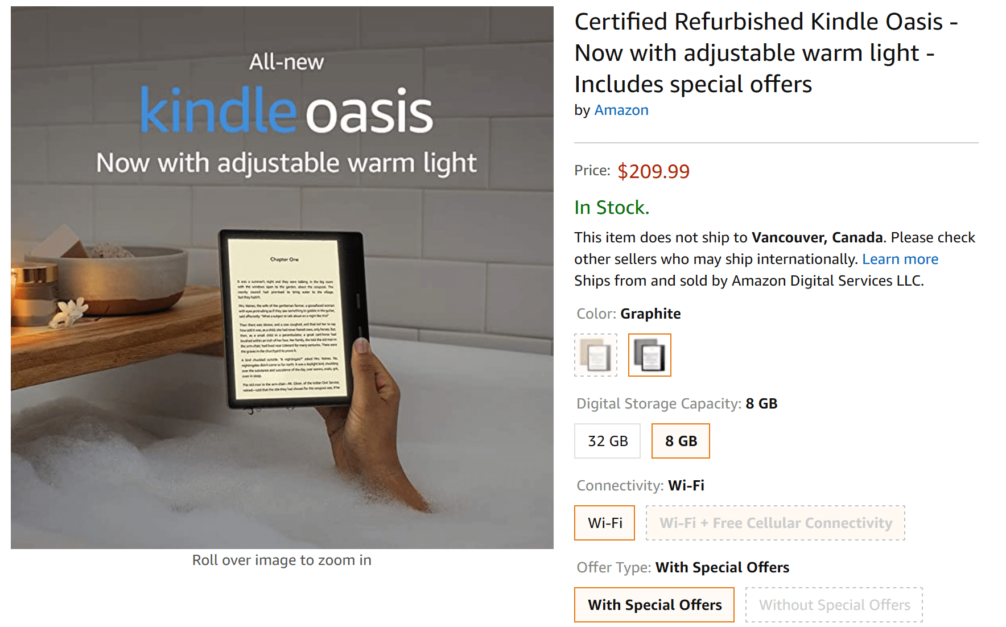Click the Certified Refurbished Kindle Oasis title
1006x627 pixels.
tap(766, 53)
